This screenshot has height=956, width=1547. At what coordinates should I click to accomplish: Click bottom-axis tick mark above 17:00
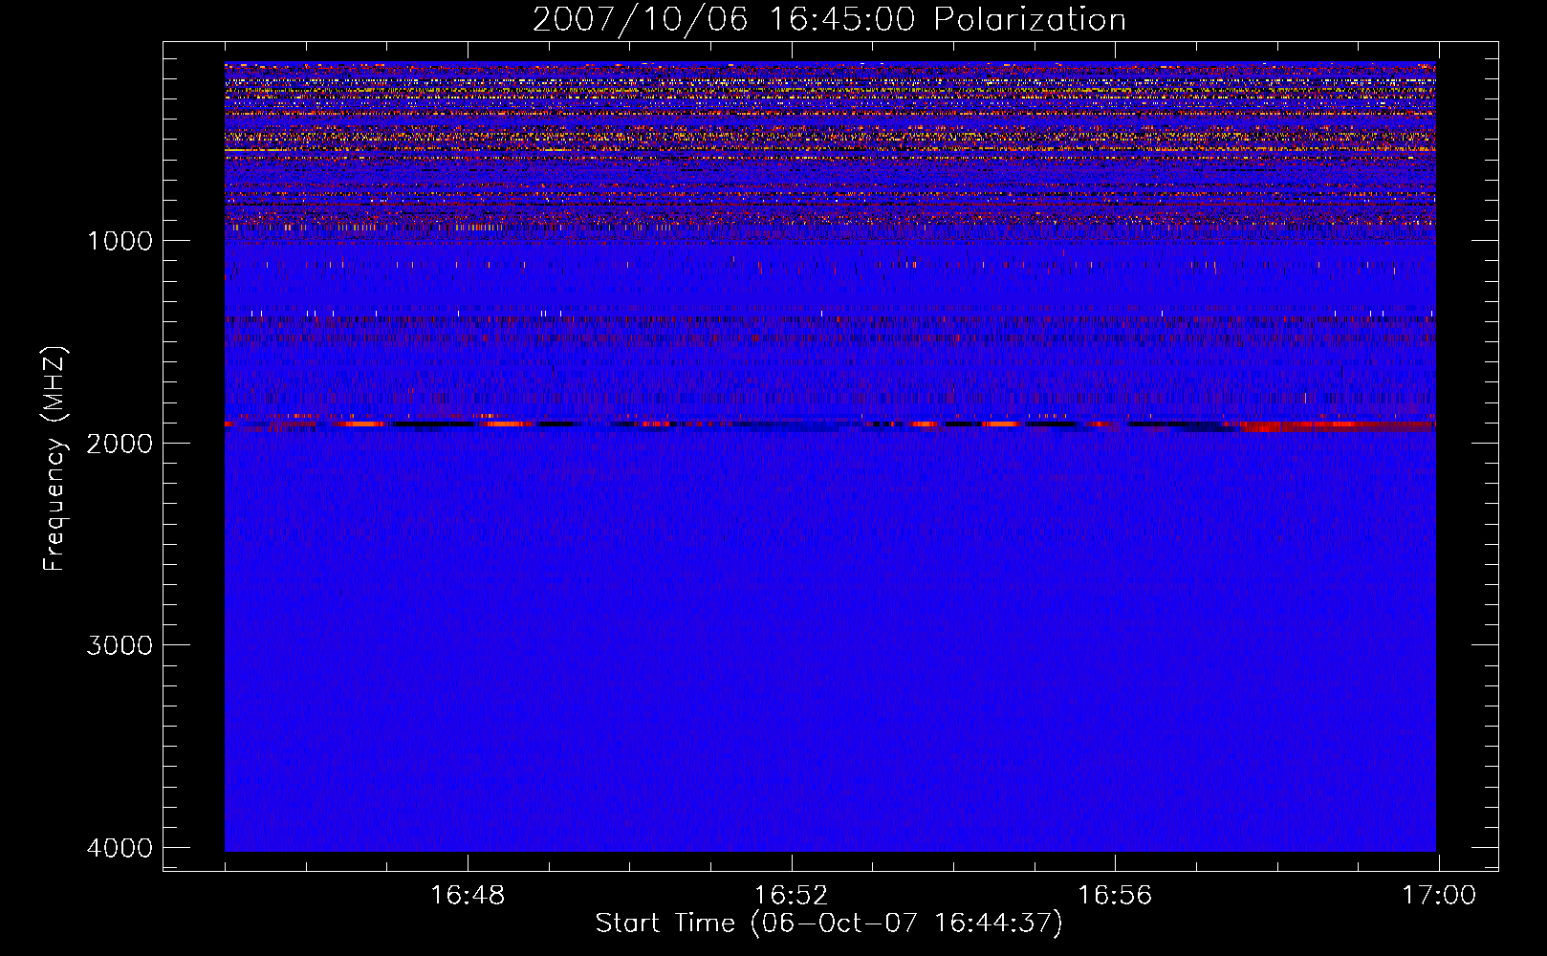pyautogui.click(x=1438, y=862)
